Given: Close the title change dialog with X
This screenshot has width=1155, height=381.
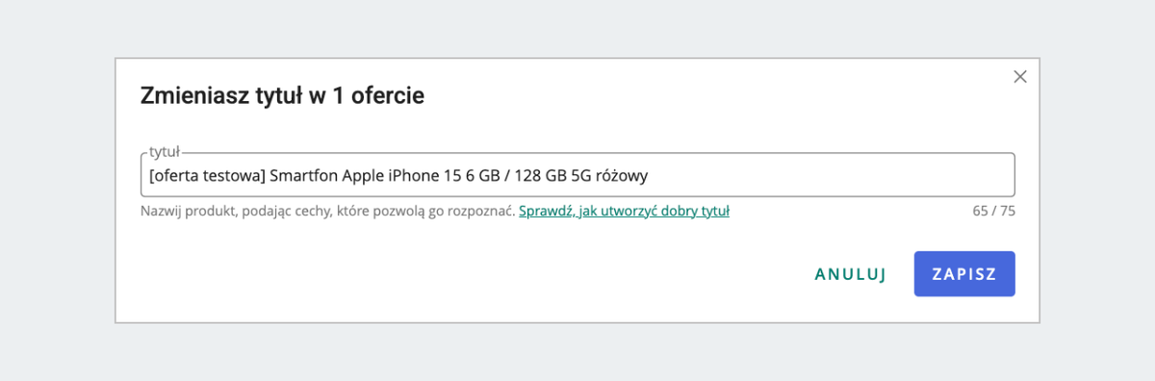Looking at the screenshot, I should pos(1020,77).
